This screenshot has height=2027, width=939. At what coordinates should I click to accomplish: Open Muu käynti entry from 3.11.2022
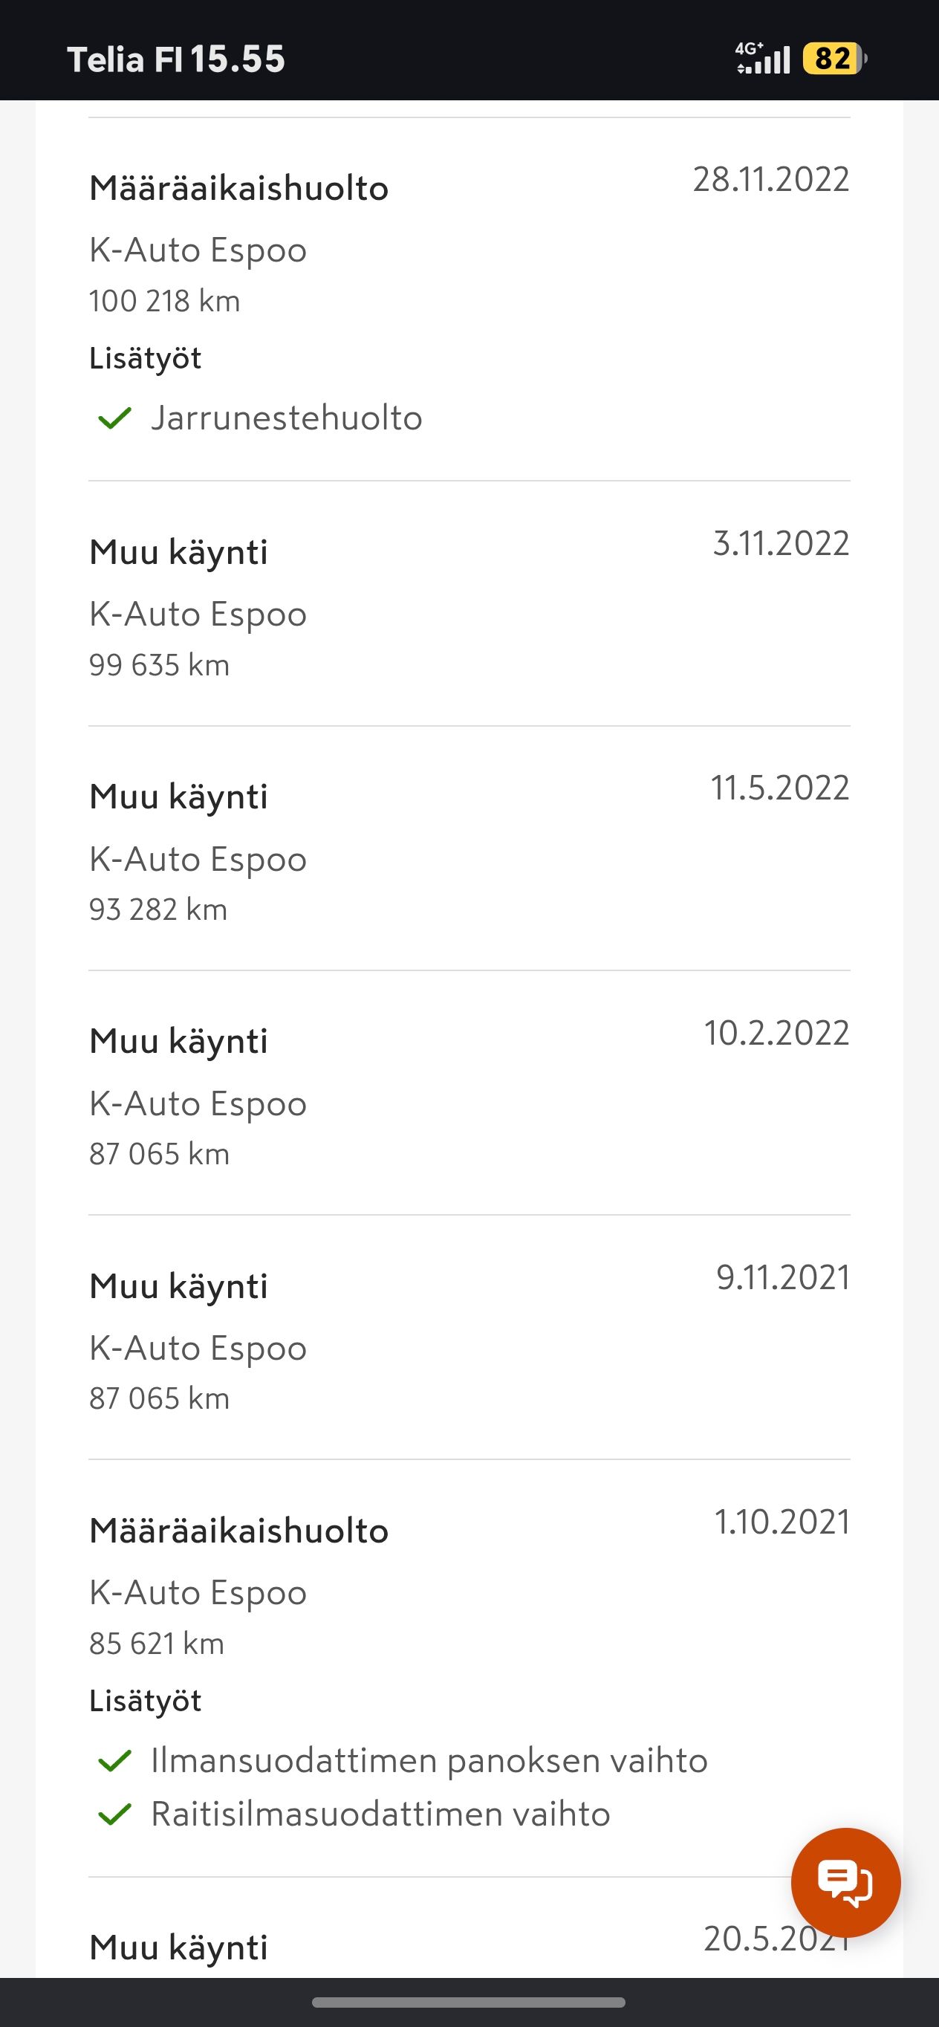click(469, 603)
